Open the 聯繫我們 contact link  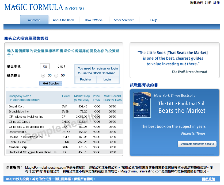tap(196, 3)
